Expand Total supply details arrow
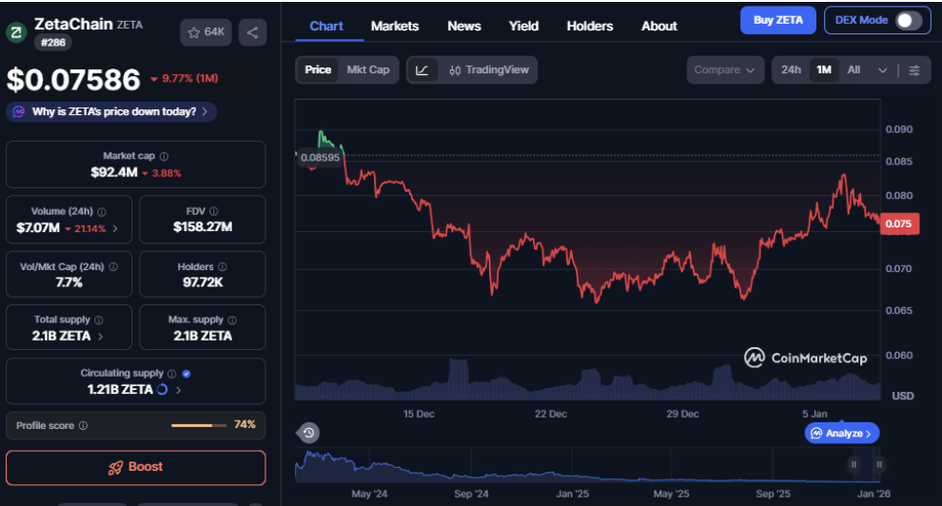Screen dimensions: 942x506 pos(100,336)
